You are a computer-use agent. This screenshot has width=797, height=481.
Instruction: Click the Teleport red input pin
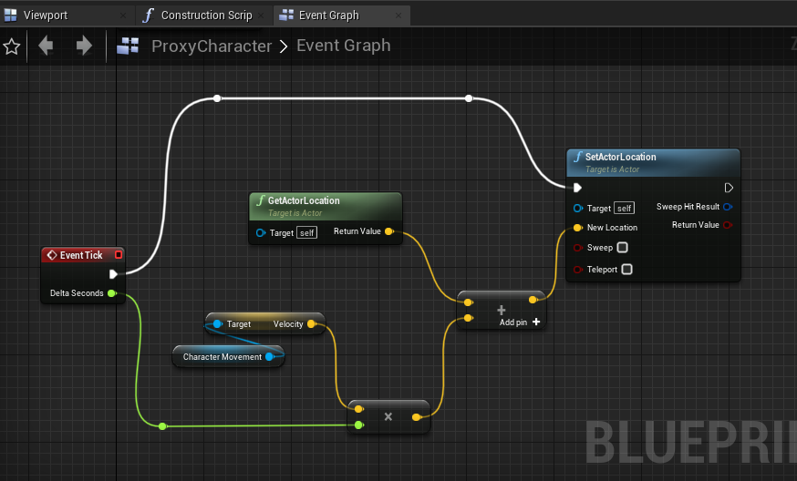[578, 270]
